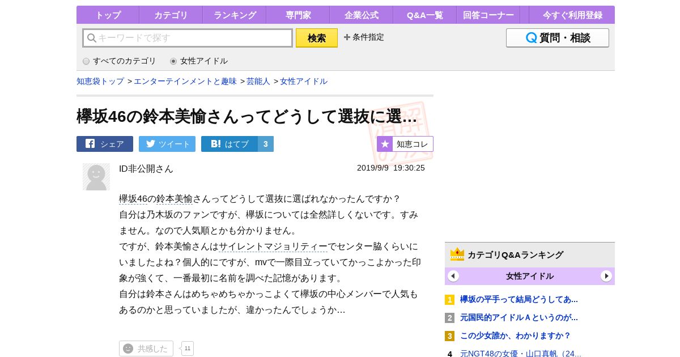Screen dimensions: 680x357
Task: Open the Q&A一覧 menu tab
Action: [x=425, y=15]
